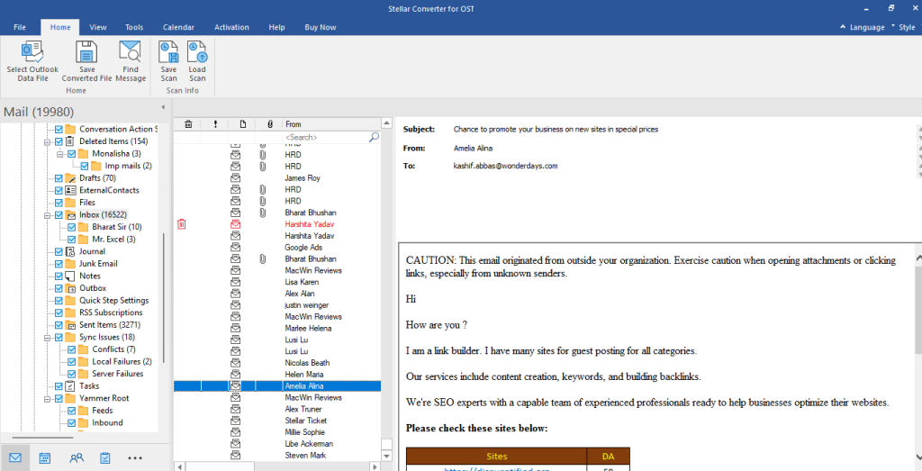Open the View ribbon tab
922x471 pixels.
[x=98, y=27]
